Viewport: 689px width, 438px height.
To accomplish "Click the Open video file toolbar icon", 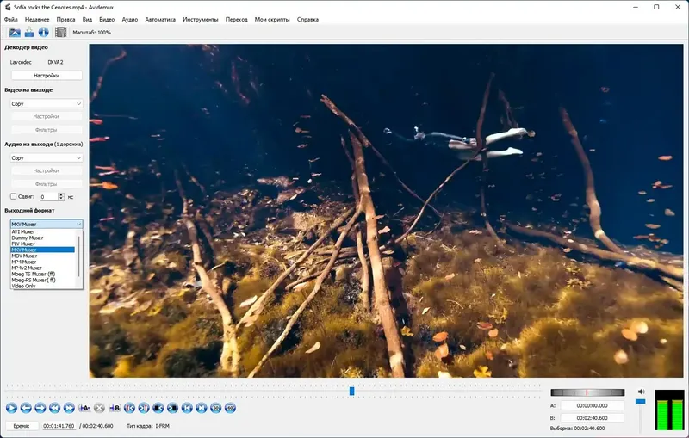I will (15, 33).
